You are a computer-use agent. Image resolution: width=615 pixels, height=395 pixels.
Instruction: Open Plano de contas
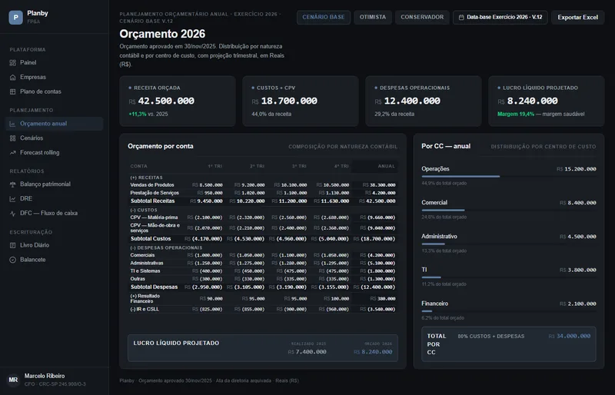point(54,91)
